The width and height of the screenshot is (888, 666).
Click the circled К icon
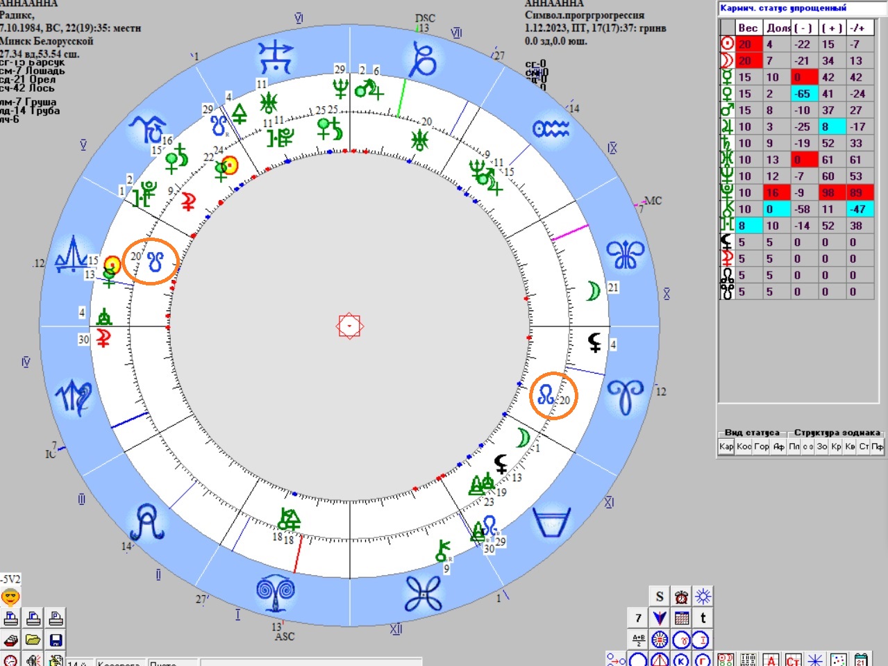[x=682, y=659]
